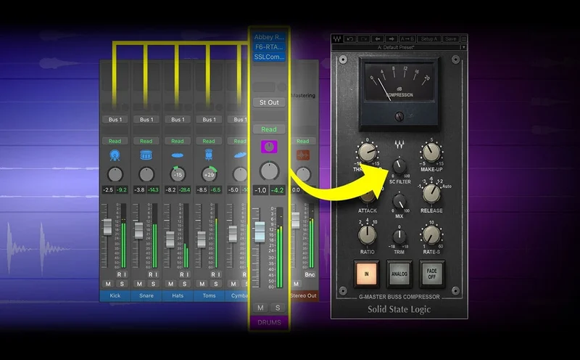Click the Kick channel pan knob
This screenshot has height=360, width=580.
115,174
